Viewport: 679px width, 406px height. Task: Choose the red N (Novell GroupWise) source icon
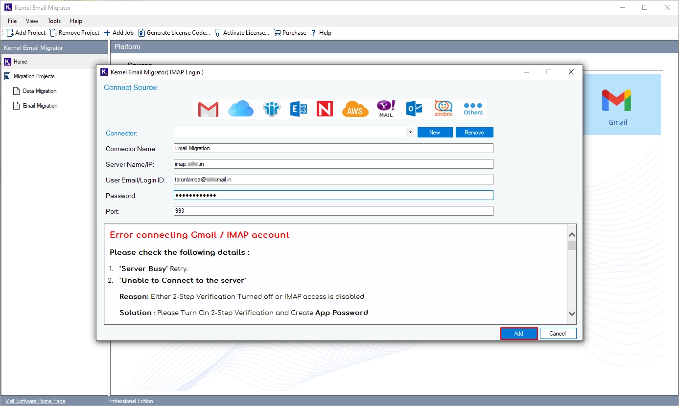tap(325, 109)
